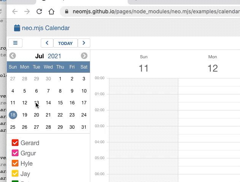
Task: Toggle the Hyle calendar checkbox
Action: pyautogui.click(x=15, y=163)
